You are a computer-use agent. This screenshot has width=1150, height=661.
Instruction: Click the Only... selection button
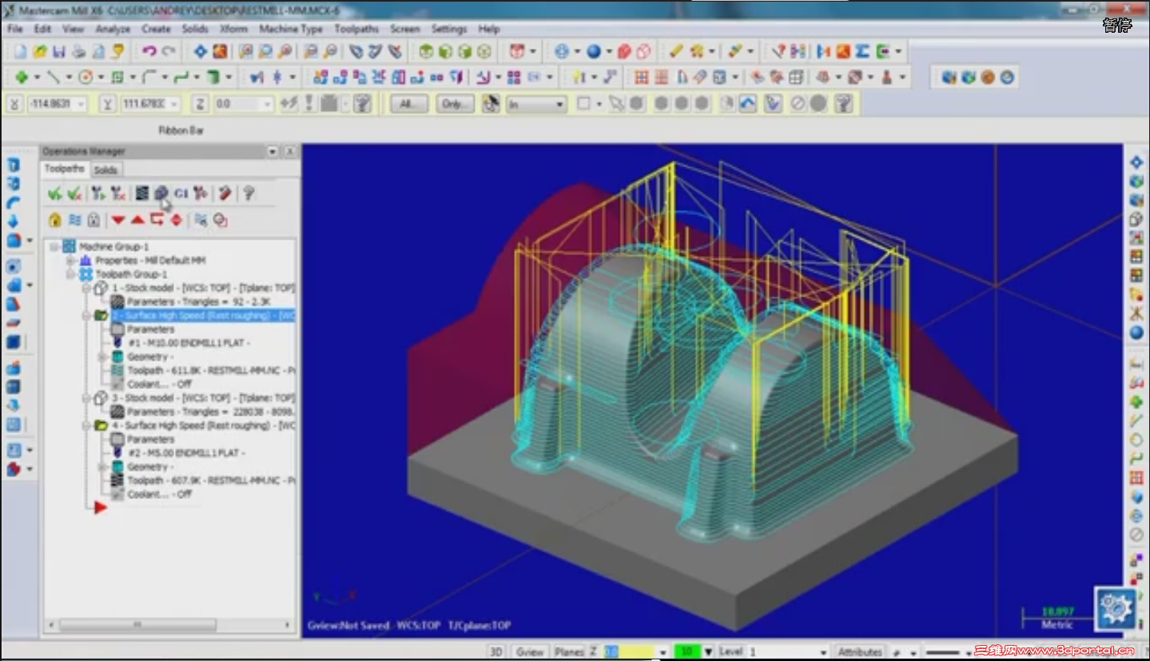click(455, 104)
